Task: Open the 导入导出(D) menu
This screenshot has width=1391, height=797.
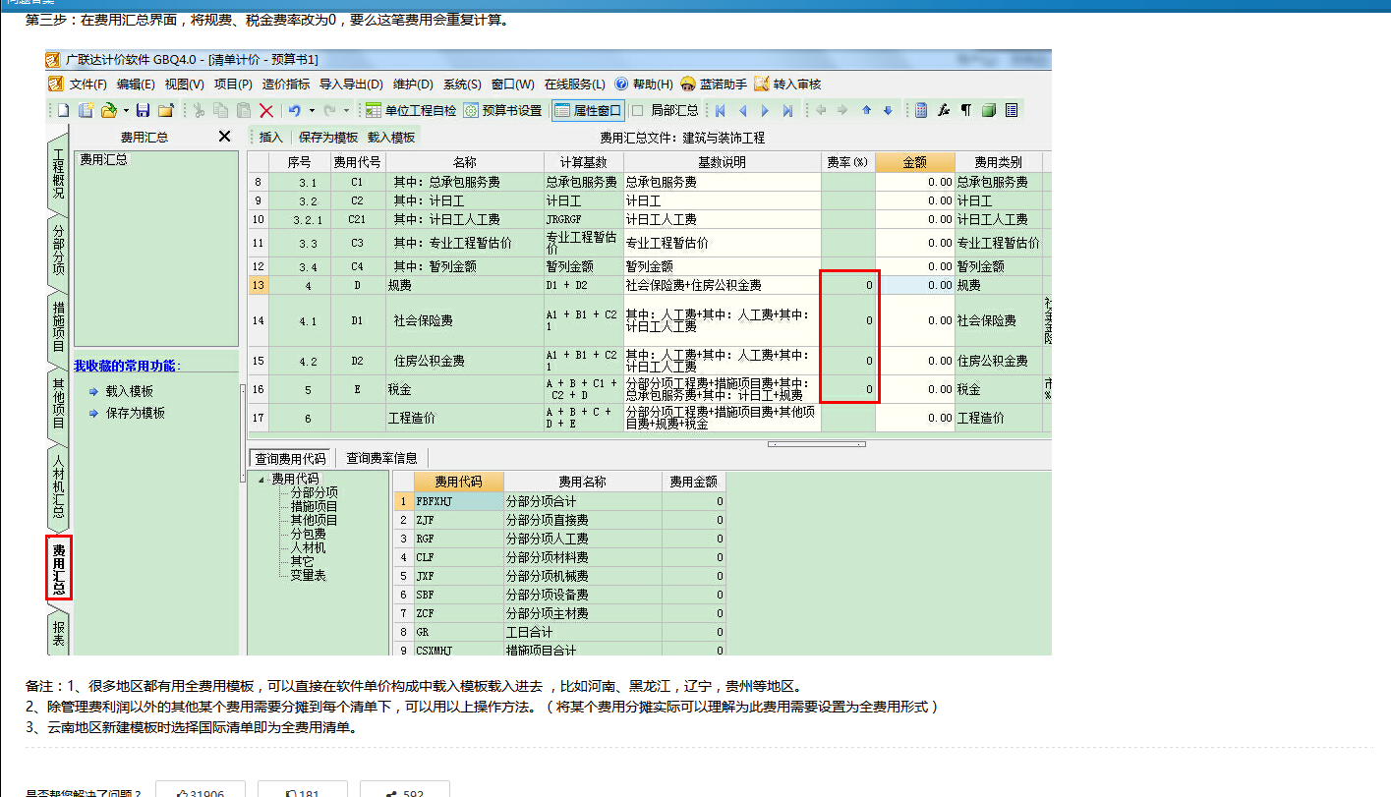Action: tap(352, 85)
